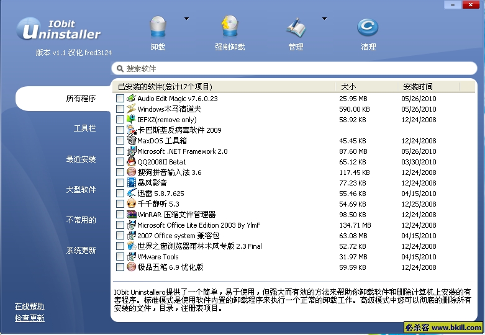The height and width of the screenshot is (335, 485).
Task: Open the dropdown arrow next to 卸载
Action: (x=186, y=19)
